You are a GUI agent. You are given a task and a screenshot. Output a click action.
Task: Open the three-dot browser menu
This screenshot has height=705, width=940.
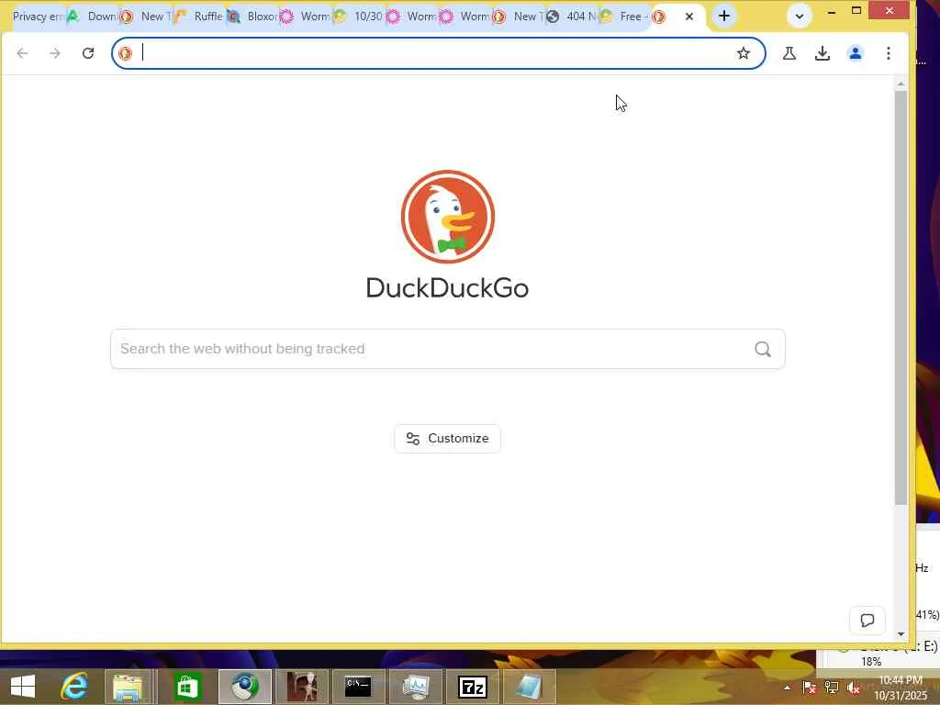889,53
